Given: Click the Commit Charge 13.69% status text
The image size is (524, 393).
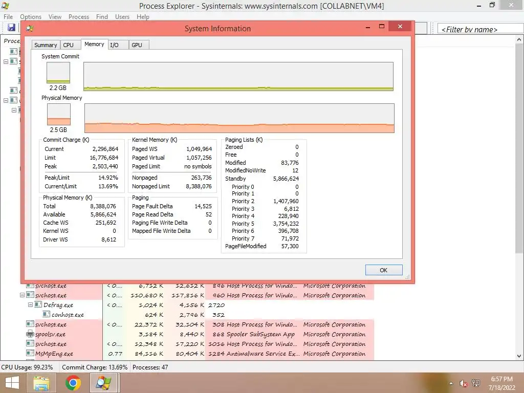Looking at the screenshot, I should point(95,367).
